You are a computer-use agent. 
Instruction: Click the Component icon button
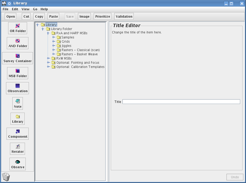pyautogui.click(x=18, y=134)
